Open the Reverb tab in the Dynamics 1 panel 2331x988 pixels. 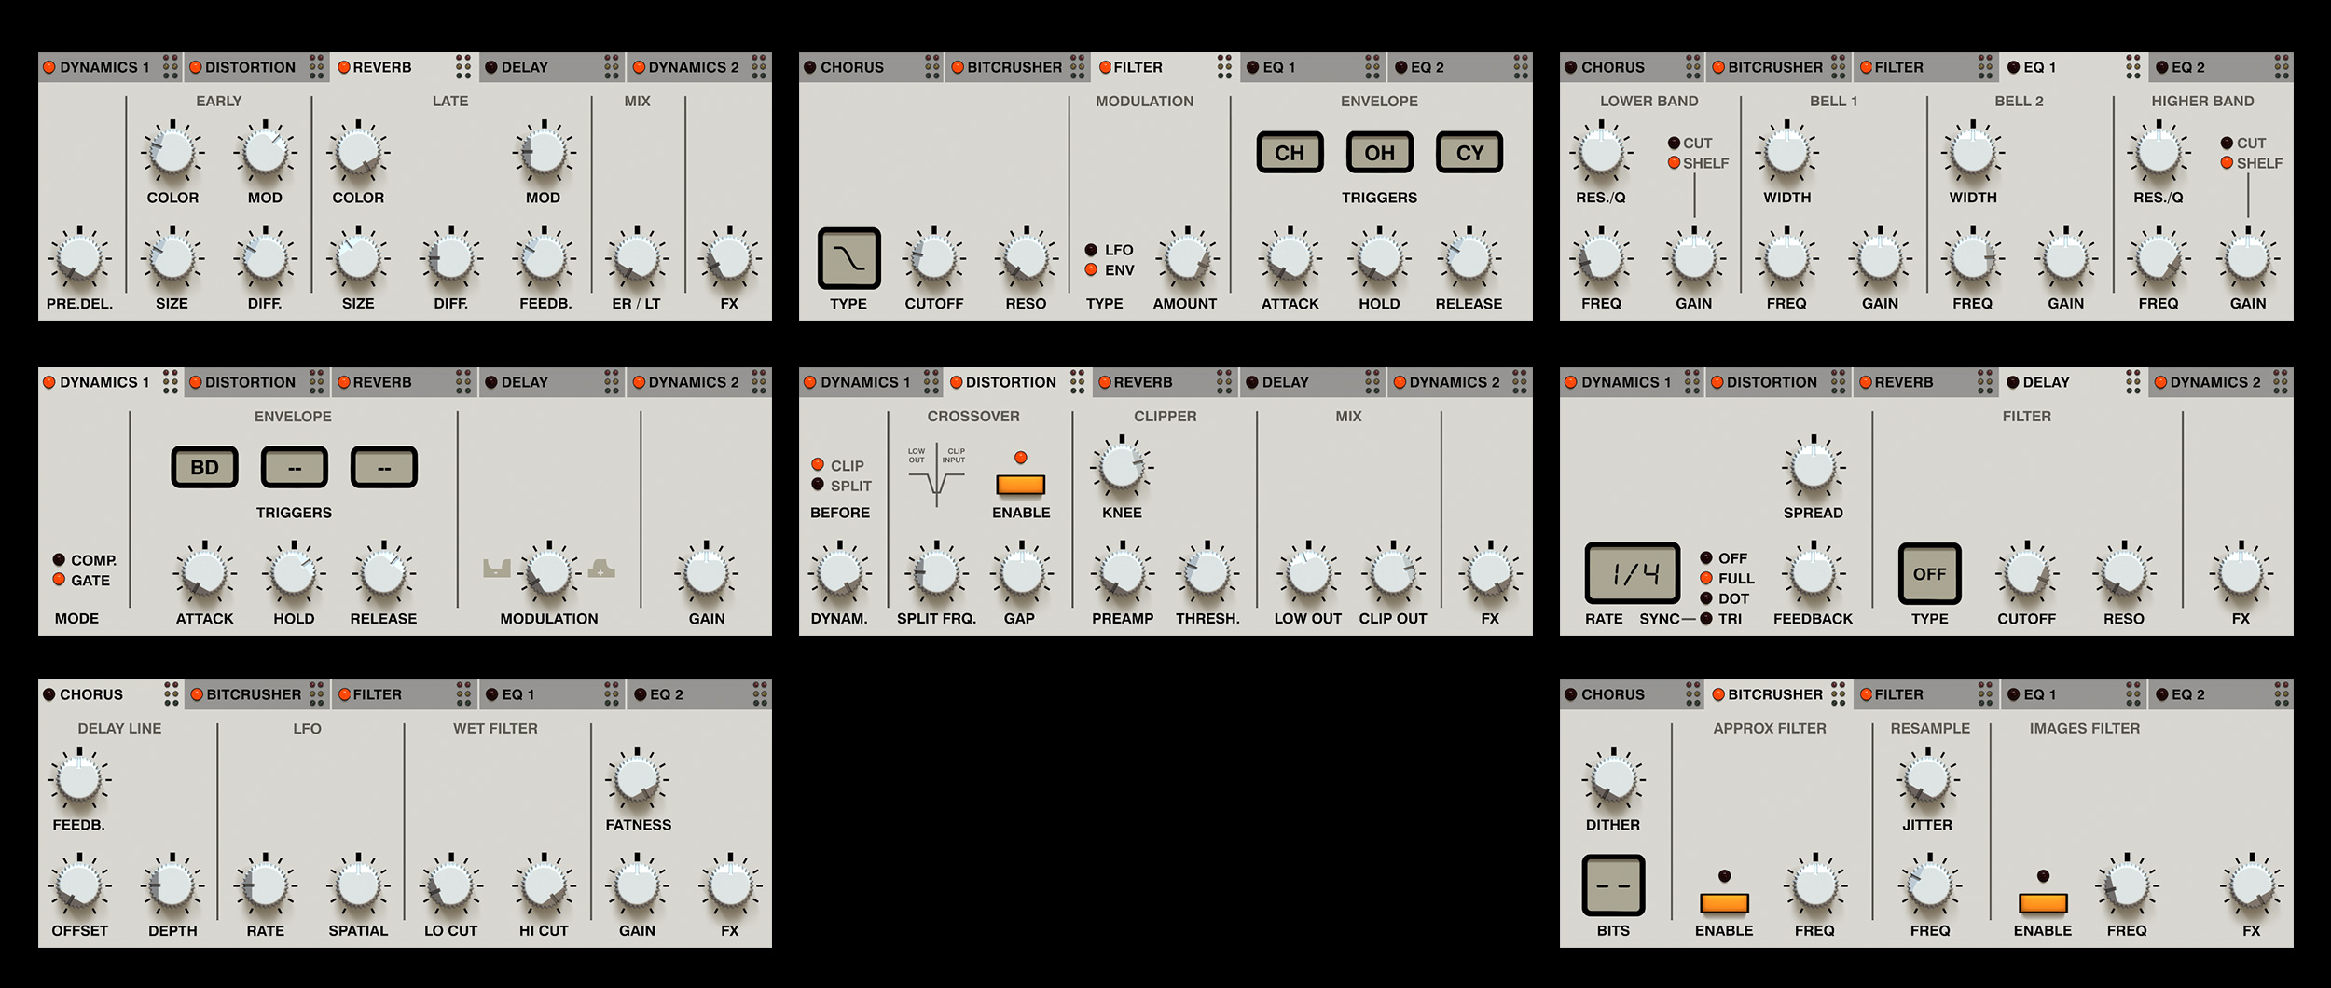pyautogui.click(x=405, y=382)
